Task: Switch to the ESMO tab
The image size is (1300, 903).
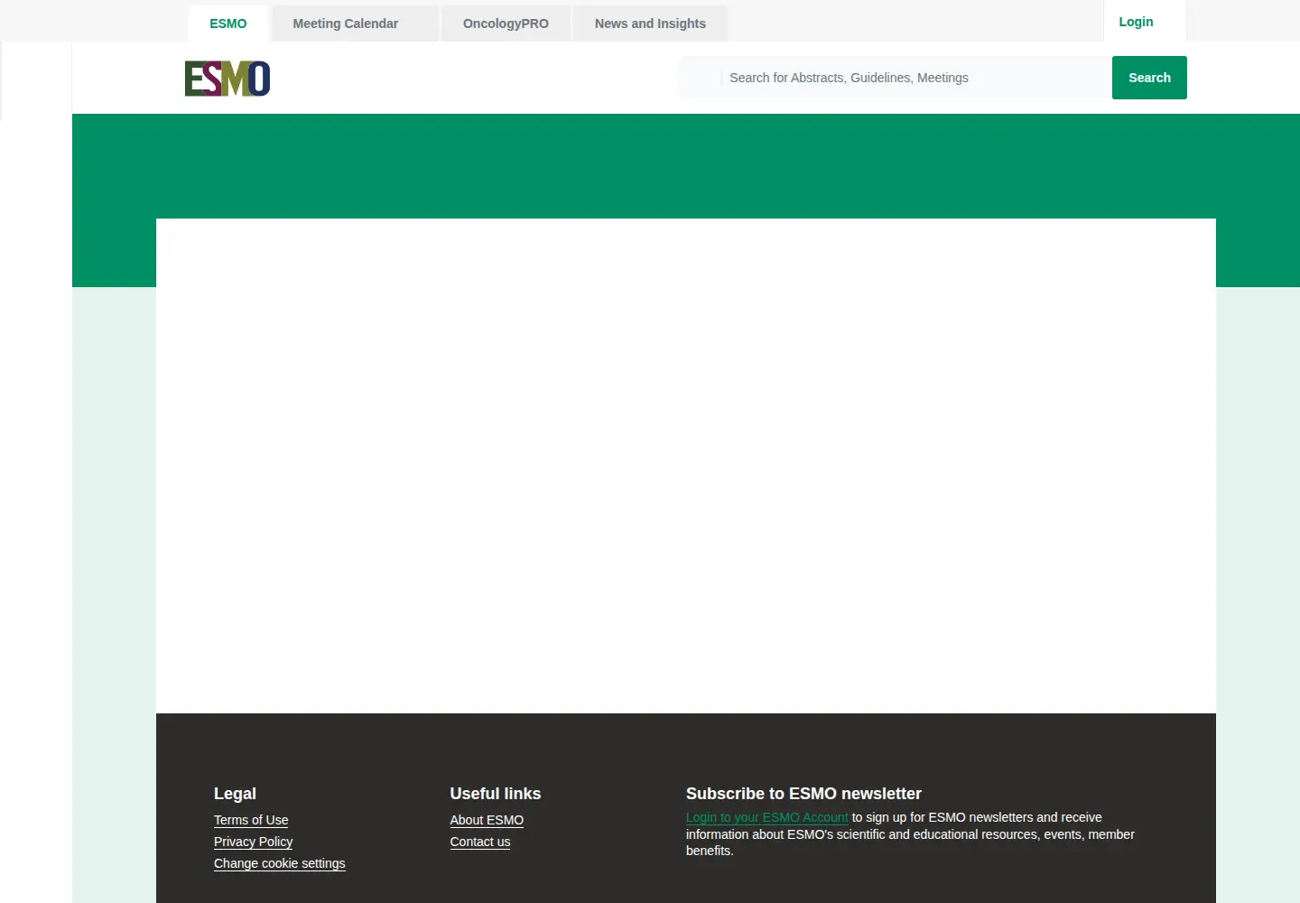Action: (x=228, y=23)
